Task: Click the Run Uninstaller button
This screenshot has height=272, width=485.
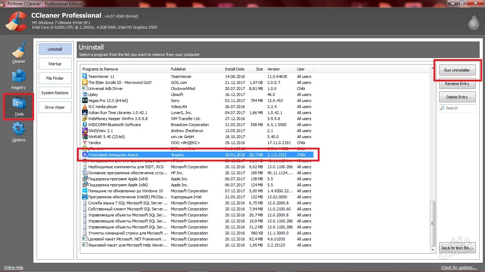Action: (x=457, y=70)
